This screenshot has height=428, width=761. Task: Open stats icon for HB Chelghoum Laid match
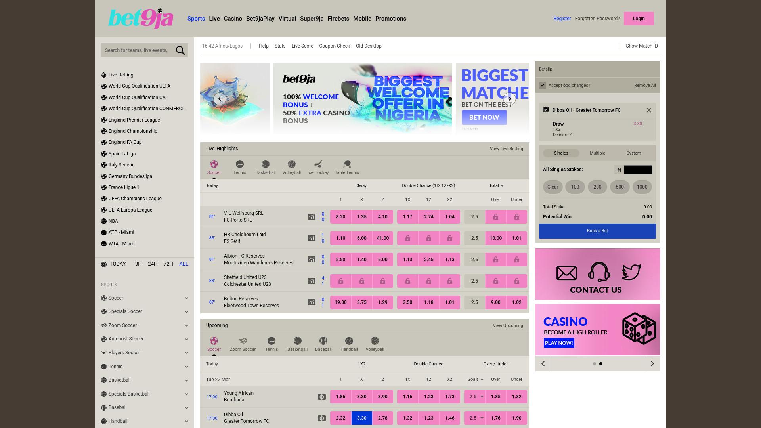(x=312, y=238)
